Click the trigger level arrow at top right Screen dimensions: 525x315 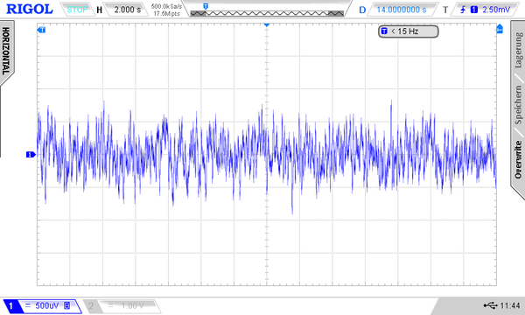pyautogui.click(x=500, y=29)
